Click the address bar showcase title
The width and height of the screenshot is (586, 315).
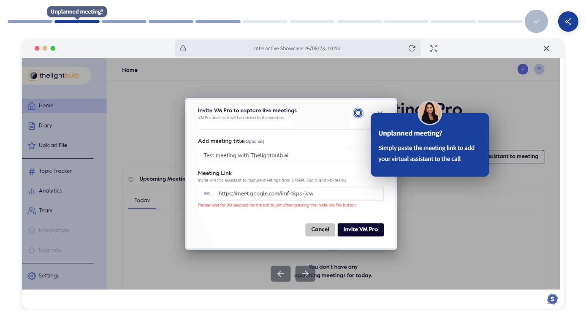[297, 49]
